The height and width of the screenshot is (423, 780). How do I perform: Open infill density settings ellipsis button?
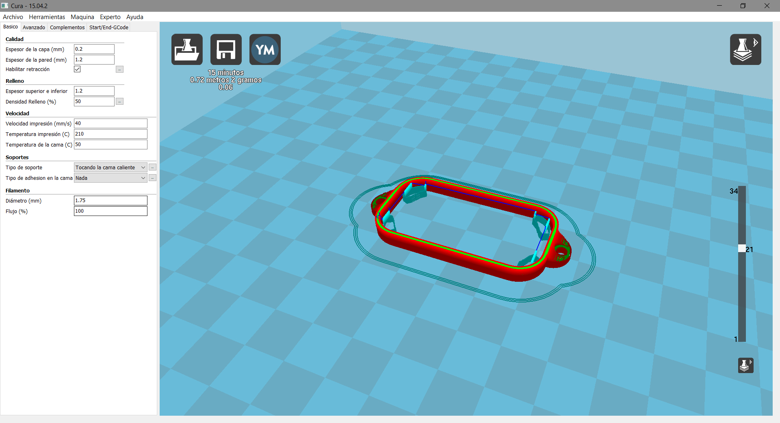point(119,101)
